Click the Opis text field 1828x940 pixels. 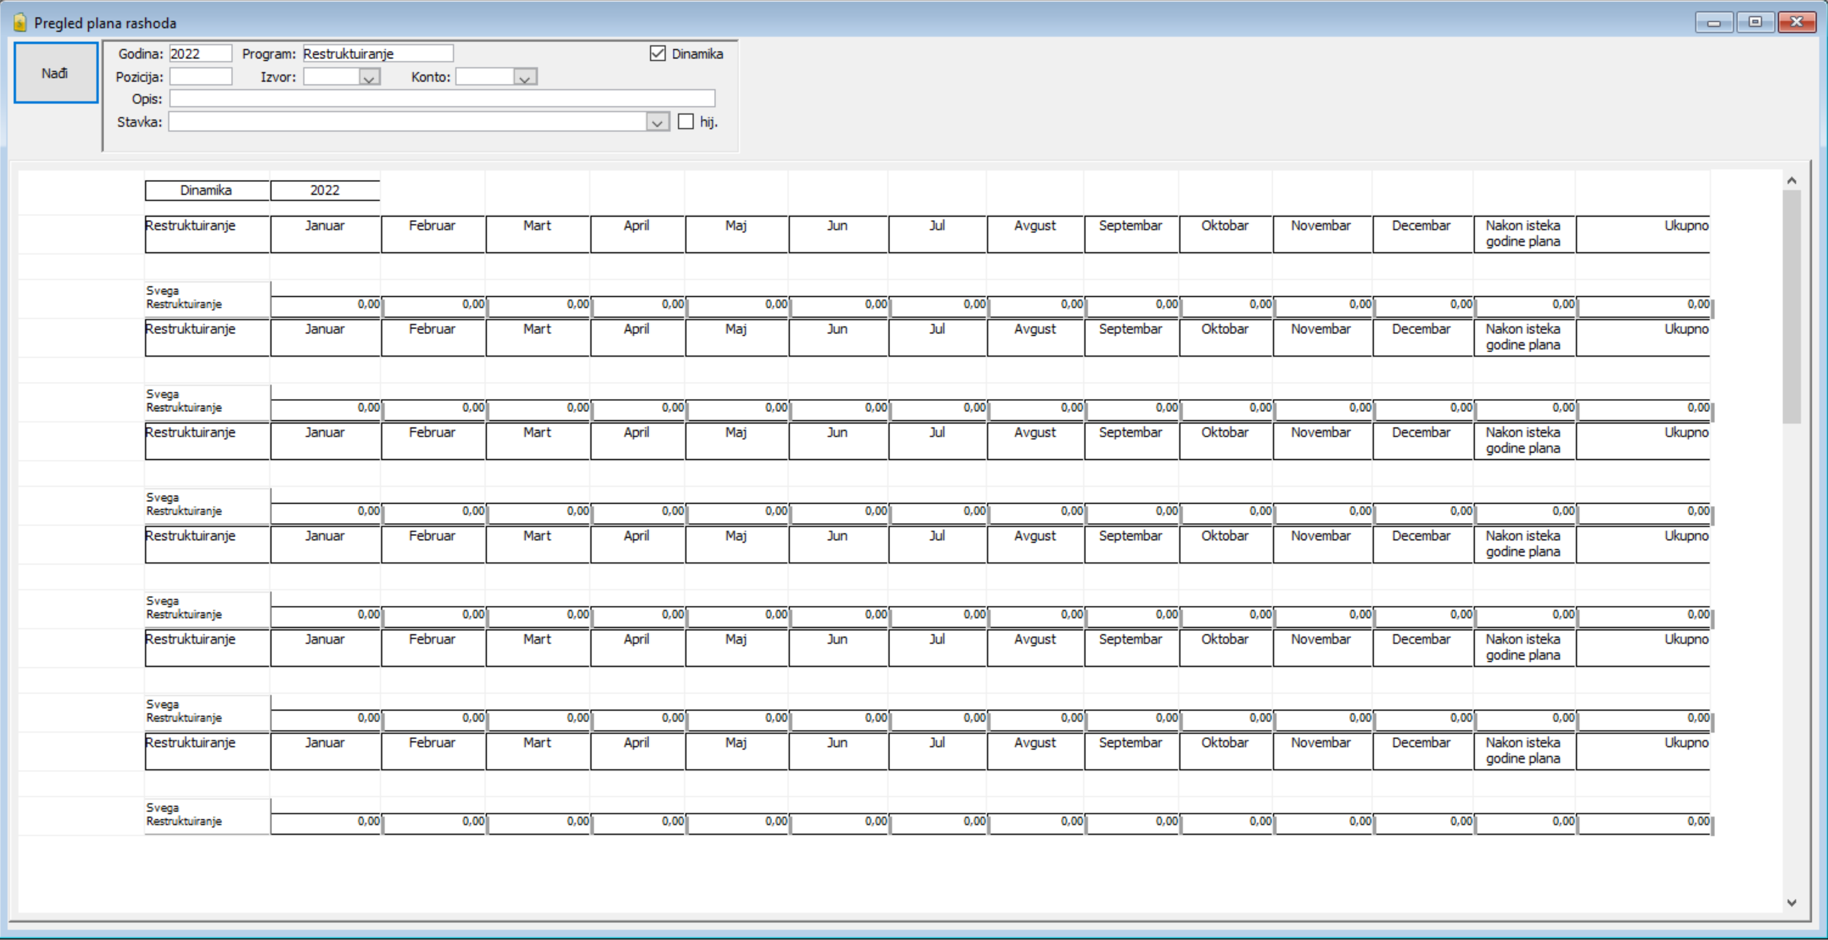(441, 99)
